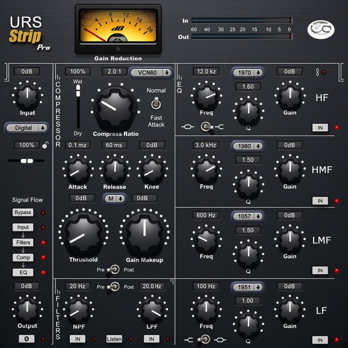Open the HF 1970 EQ model dropdown
The width and height of the screenshot is (348, 348).
point(248,73)
